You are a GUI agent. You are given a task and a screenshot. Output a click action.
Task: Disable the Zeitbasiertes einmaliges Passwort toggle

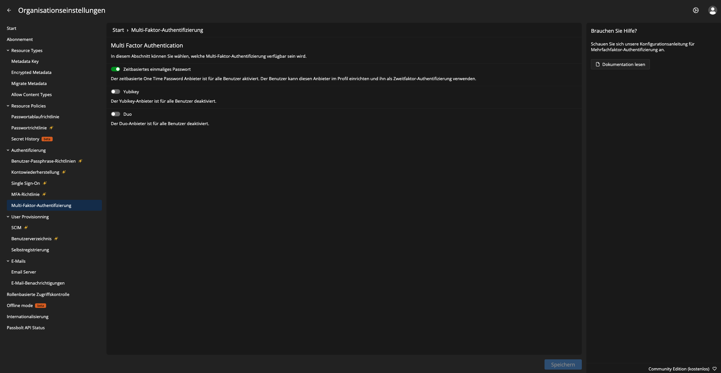[116, 69]
